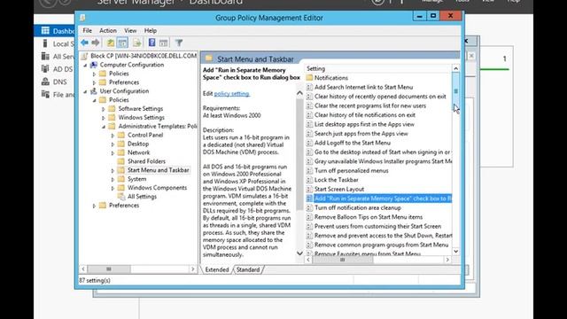567x319 pixels.
Task: Expand the Control Panel node
Action: click(113, 136)
